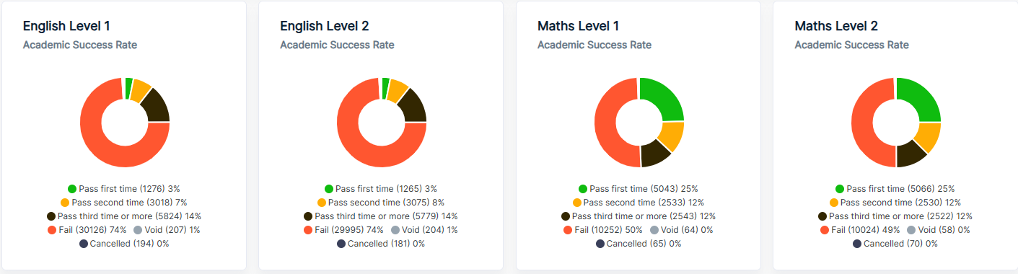Screen dimensions: 1018x274
Task: Toggle 'Cancelled (194)' legend in English Level 1
Action: 124,244
